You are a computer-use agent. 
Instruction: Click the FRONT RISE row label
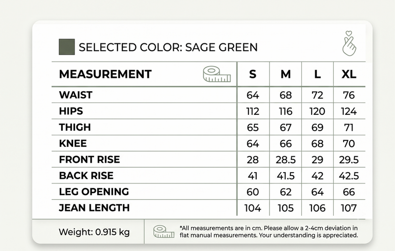coord(89,159)
